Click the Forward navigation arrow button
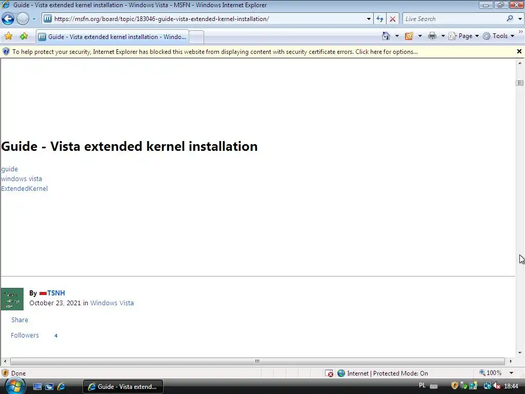The width and height of the screenshot is (525, 394). (23, 19)
